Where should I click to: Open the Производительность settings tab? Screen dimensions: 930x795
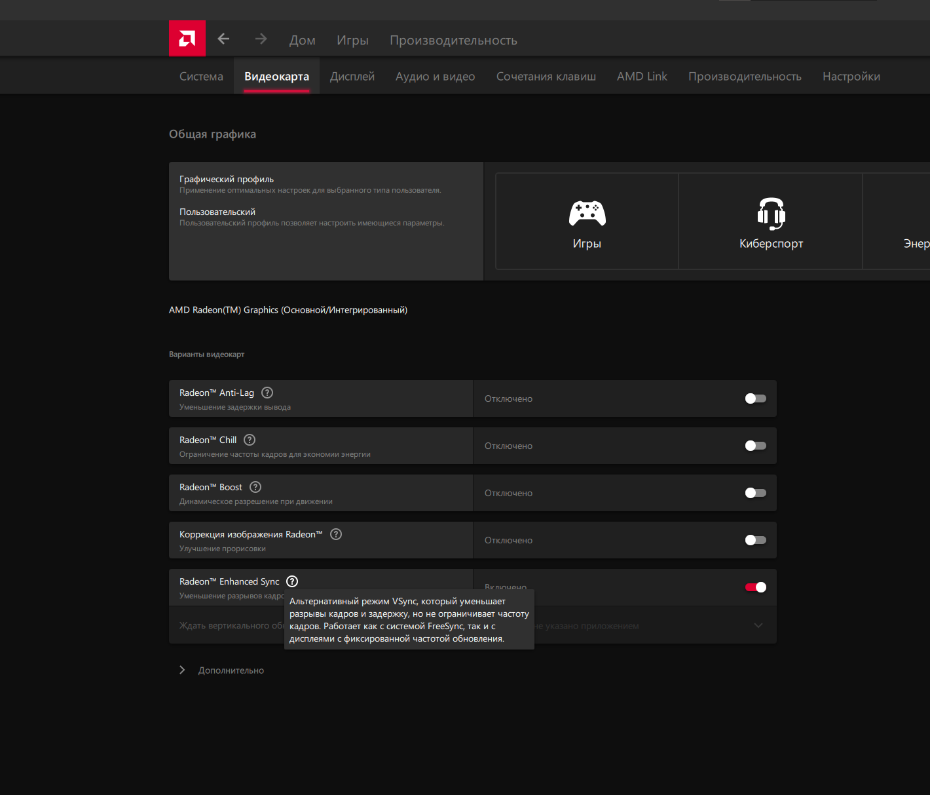coord(745,76)
